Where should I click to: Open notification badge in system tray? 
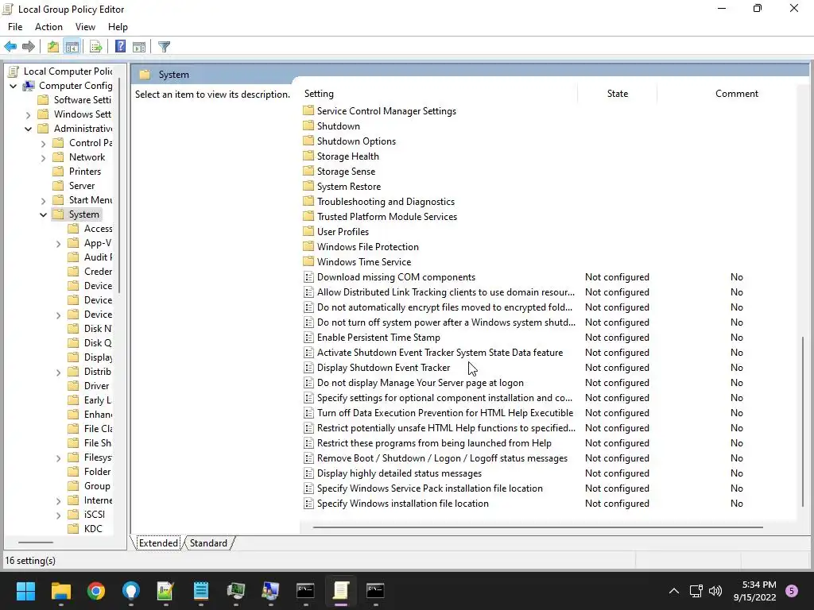click(x=792, y=591)
